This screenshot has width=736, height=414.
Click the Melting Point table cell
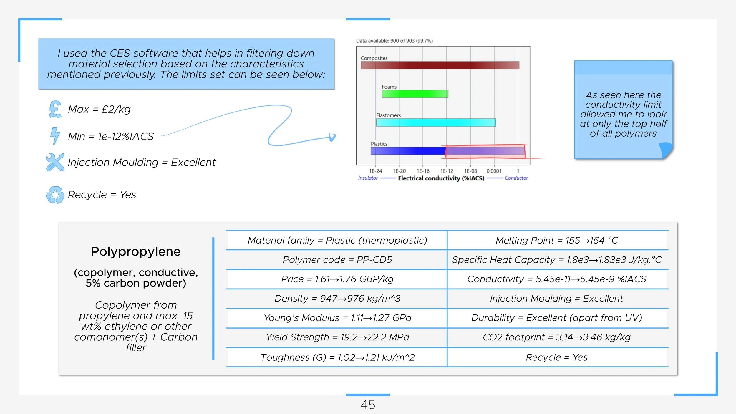pyautogui.click(x=557, y=240)
